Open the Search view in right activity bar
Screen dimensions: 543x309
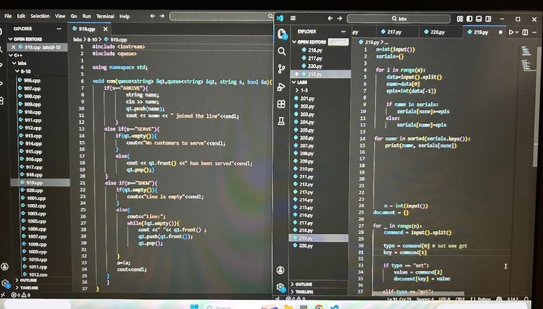click(x=282, y=52)
